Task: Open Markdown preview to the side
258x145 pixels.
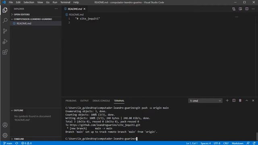Action: (x=240, y=9)
